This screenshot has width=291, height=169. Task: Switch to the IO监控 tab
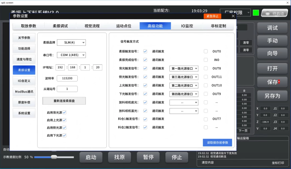(187, 26)
